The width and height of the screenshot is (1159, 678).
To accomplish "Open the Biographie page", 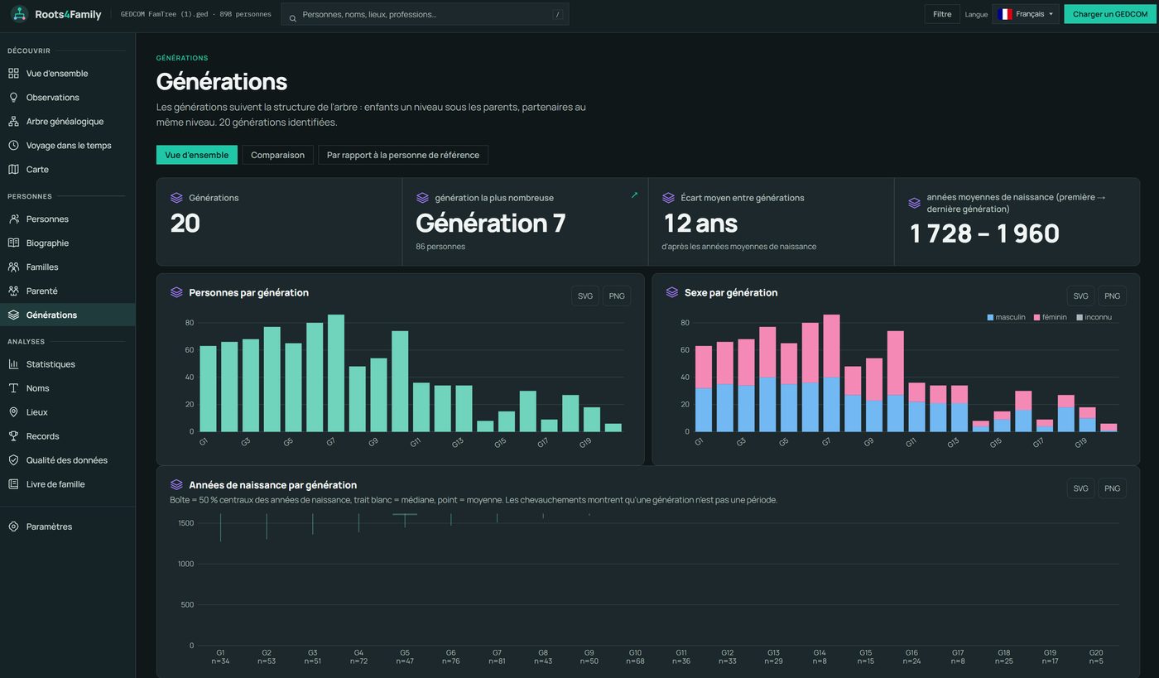I will [67, 243].
